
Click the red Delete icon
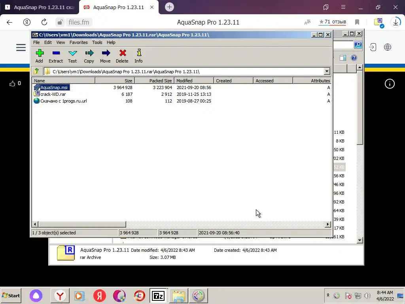point(122,56)
